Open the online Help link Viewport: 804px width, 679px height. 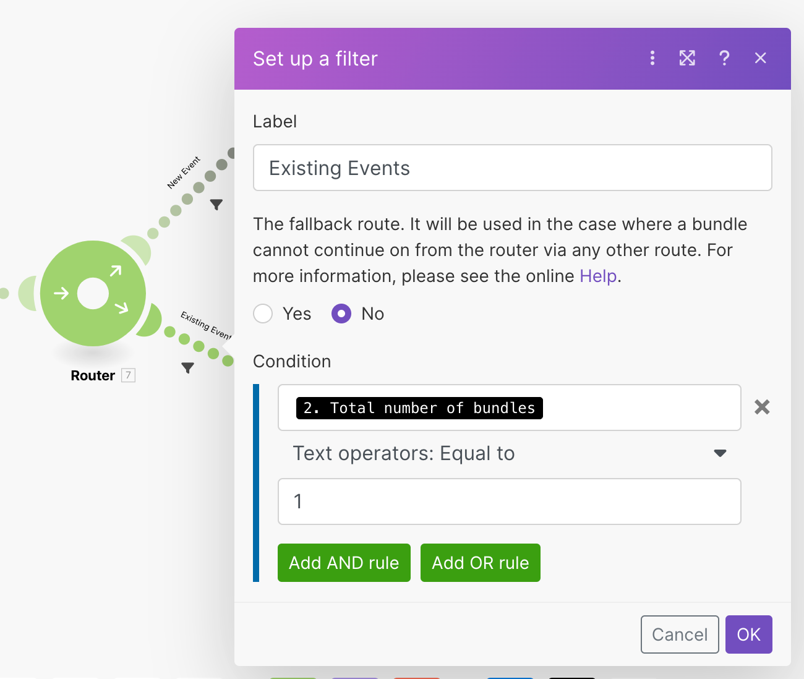[x=598, y=276]
